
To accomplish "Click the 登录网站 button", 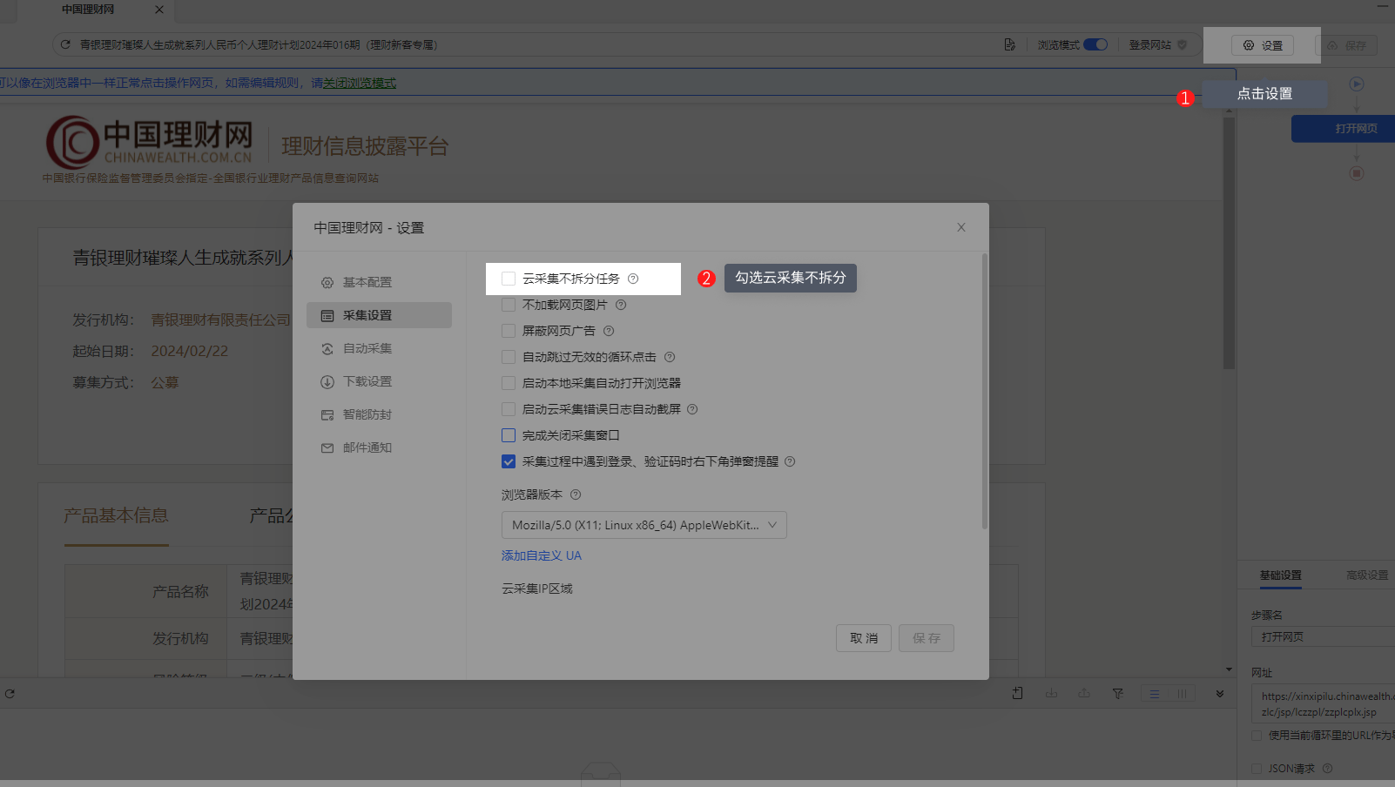I will coord(1157,44).
